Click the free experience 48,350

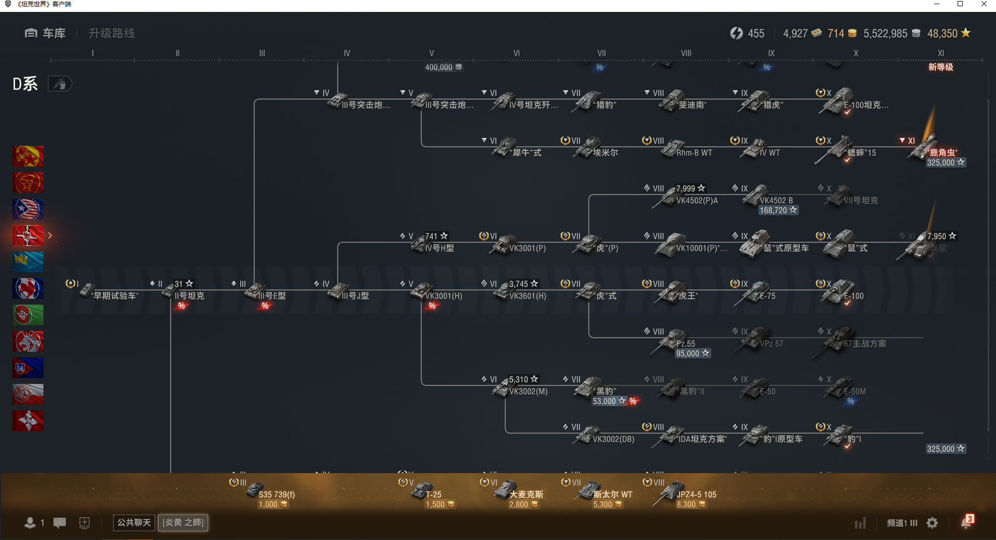pyautogui.click(x=949, y=33)
